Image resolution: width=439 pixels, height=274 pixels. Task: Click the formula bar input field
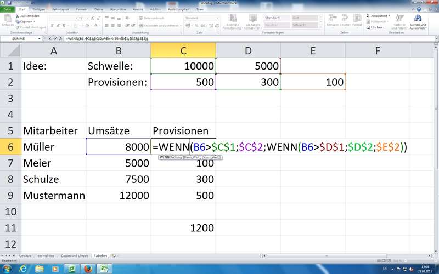[x=249, y=39]
